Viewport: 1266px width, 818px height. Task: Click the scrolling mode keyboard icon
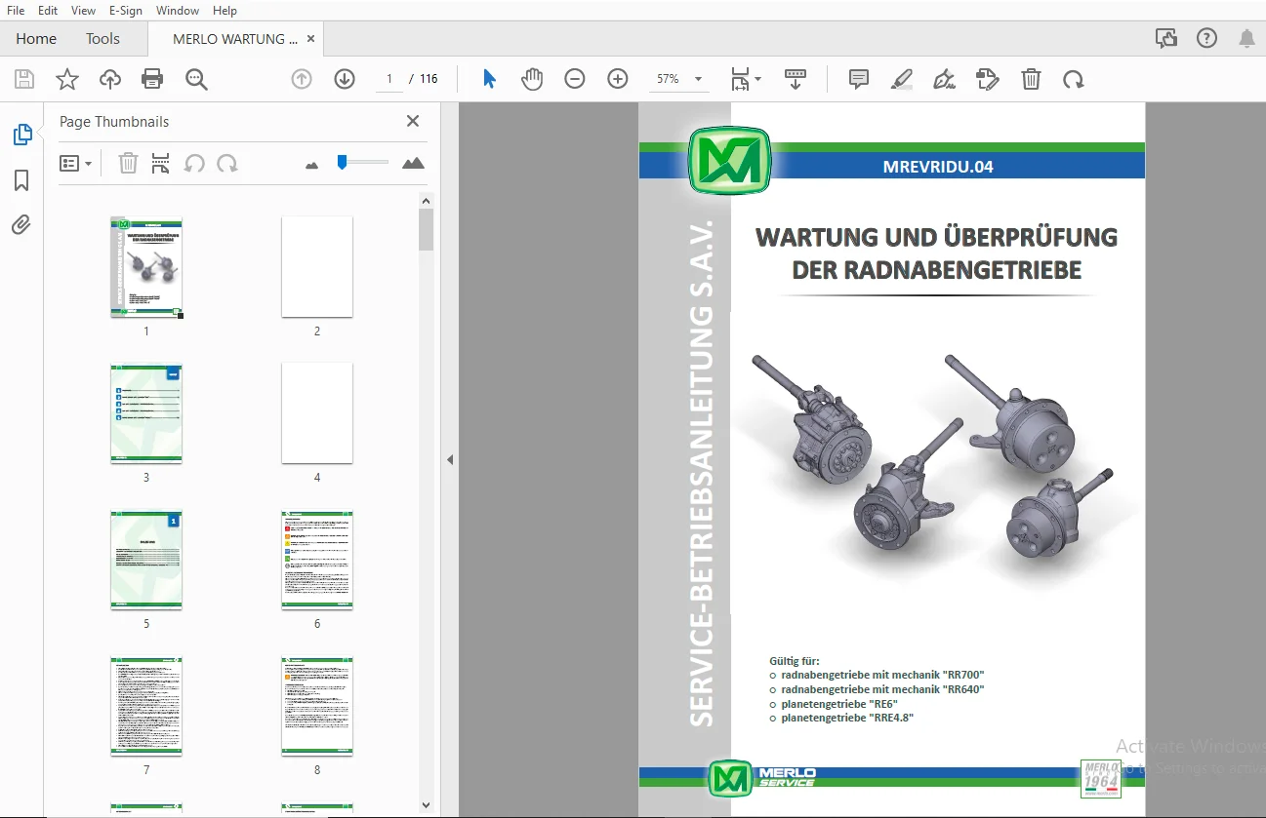click(x=796, y=79)
